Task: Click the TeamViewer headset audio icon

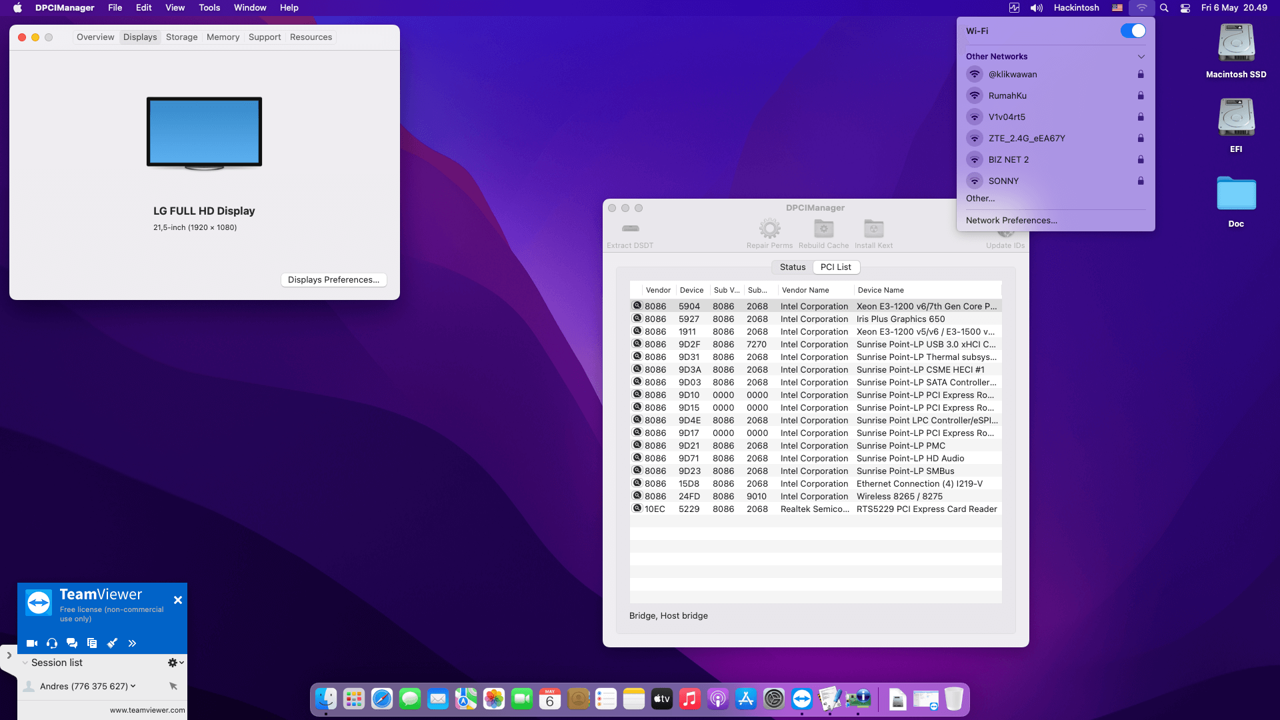Action: tap(52, 643)
